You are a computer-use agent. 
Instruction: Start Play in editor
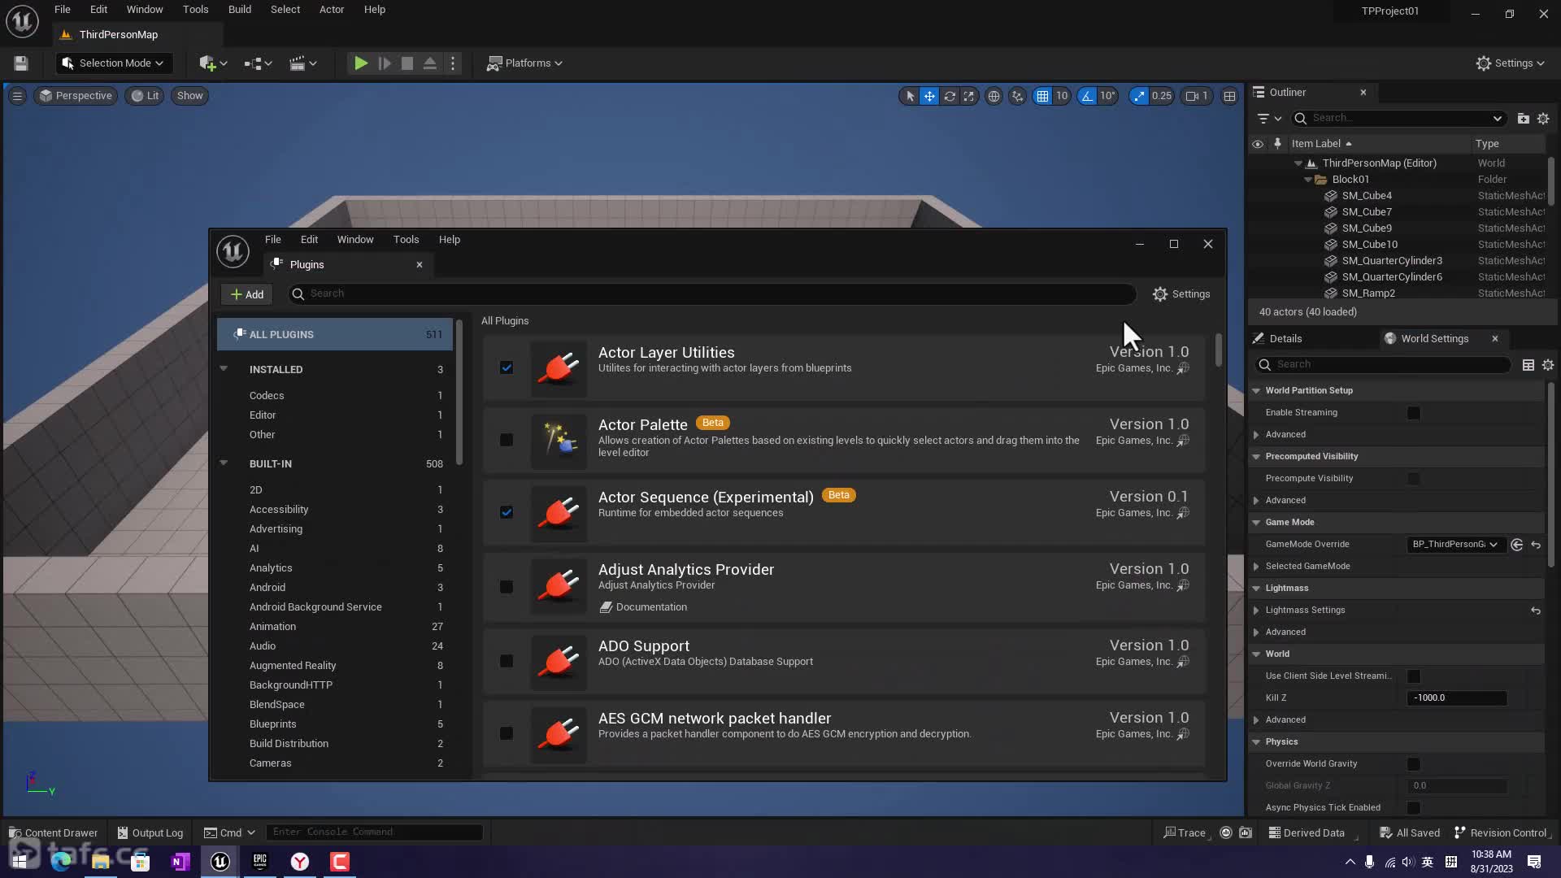pyautogui.click(x=361, y=63)
